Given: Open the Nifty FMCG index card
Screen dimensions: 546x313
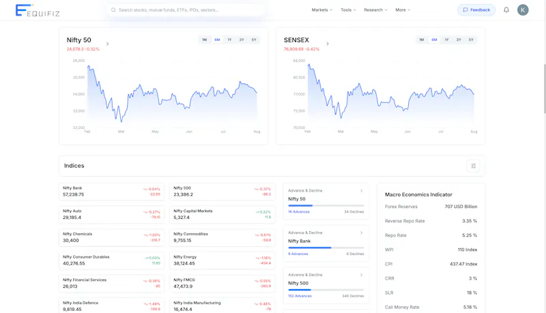Looking at the screenshot, I should (222, 284).
